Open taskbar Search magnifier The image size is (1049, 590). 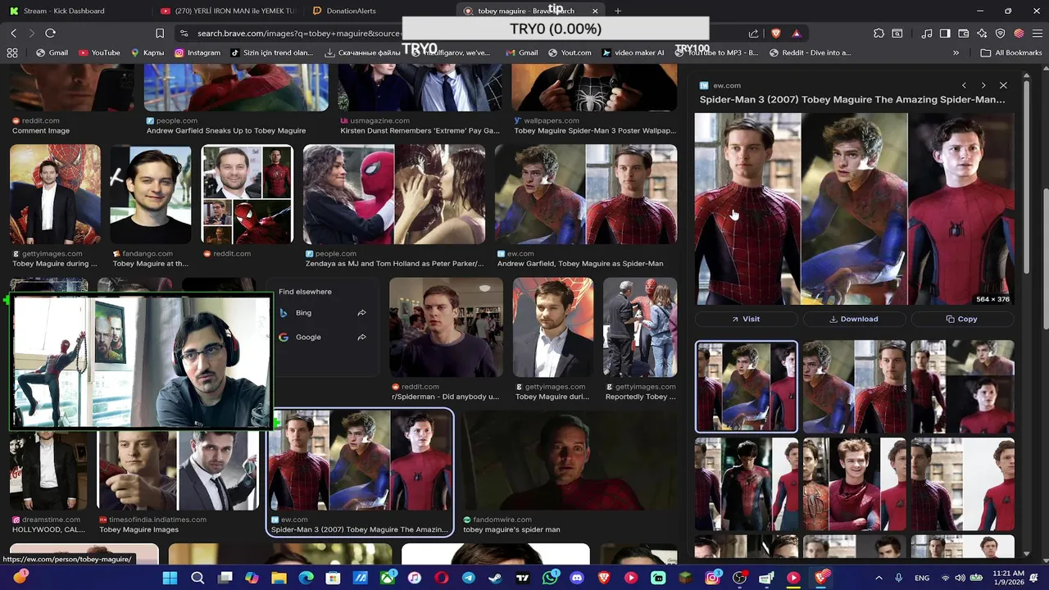click(x=198, y=578)
